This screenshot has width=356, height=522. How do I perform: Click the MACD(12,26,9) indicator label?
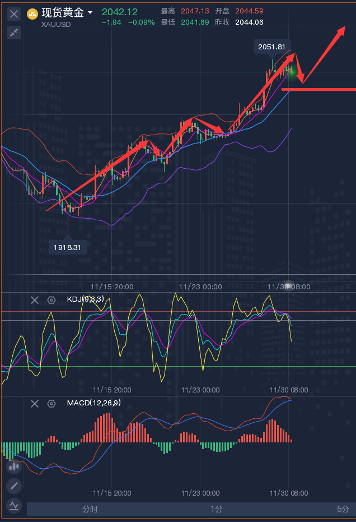point(93,403)
